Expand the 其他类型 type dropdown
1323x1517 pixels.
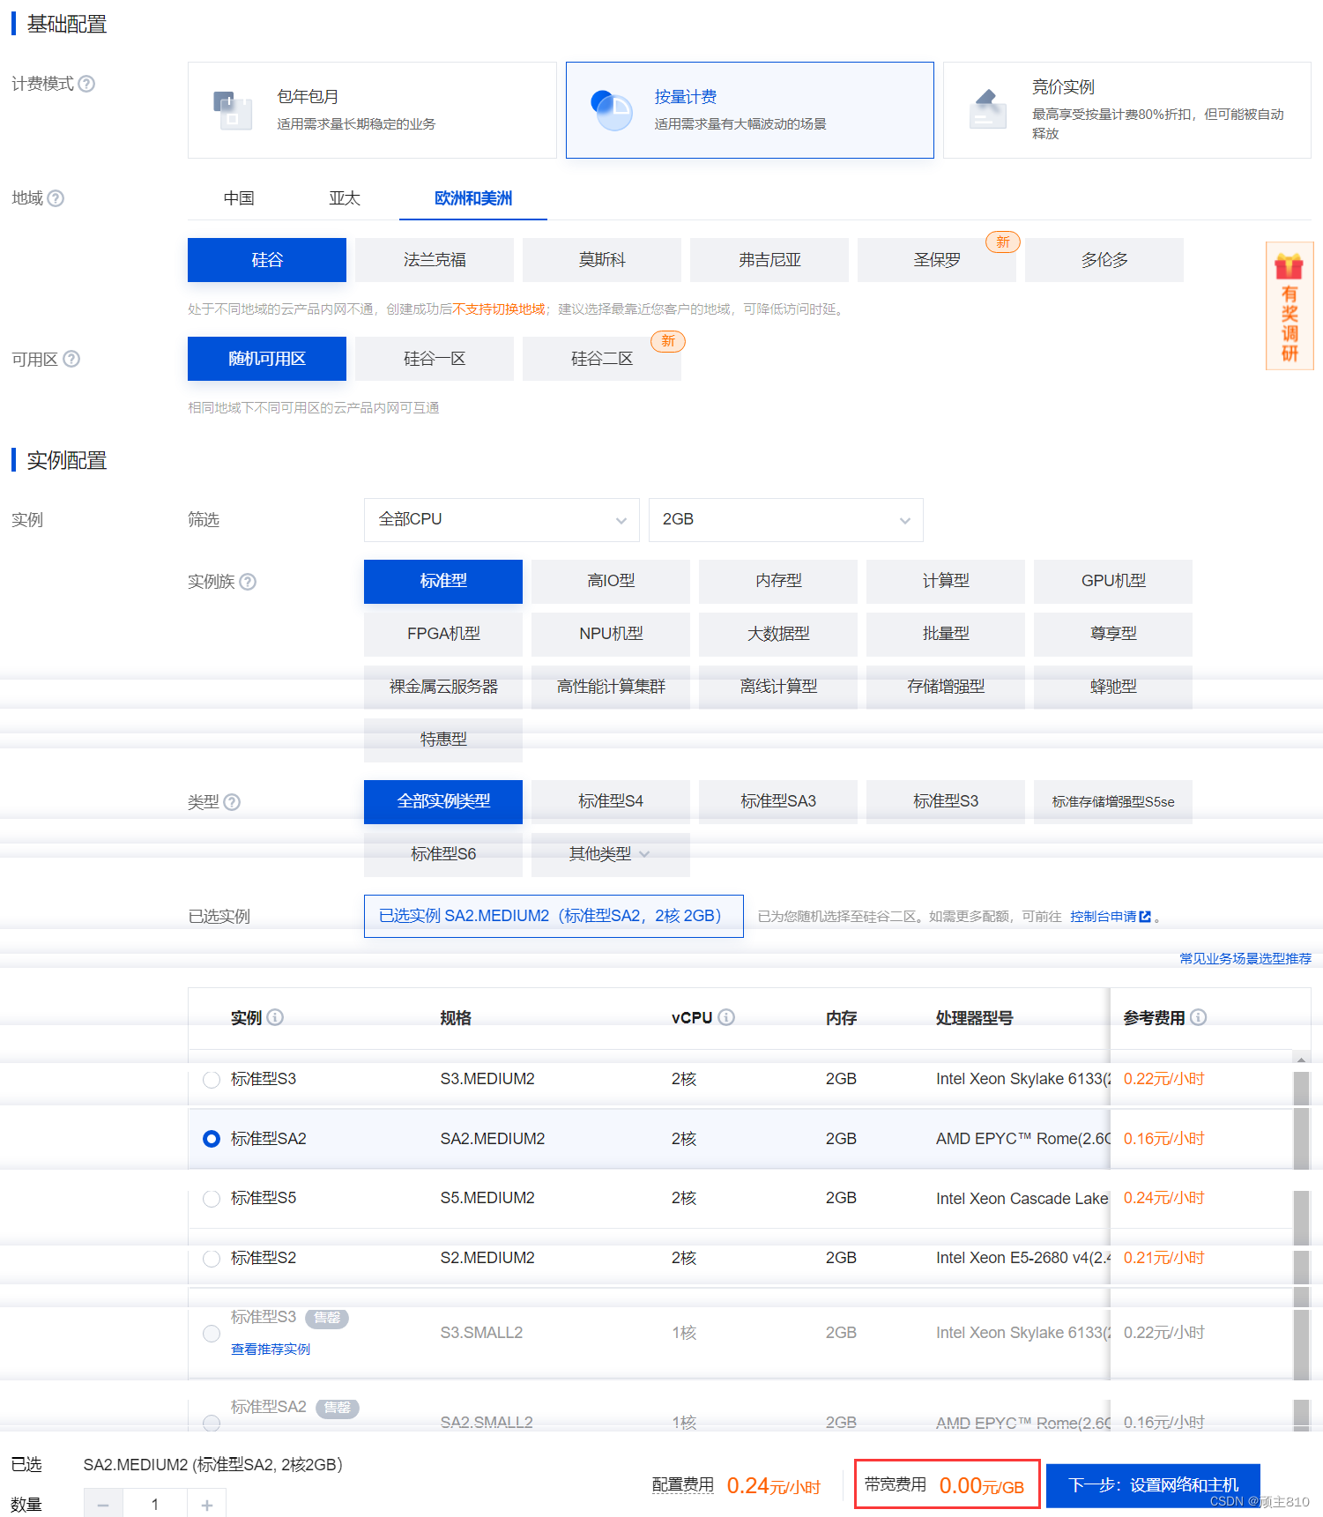(611, 854)
